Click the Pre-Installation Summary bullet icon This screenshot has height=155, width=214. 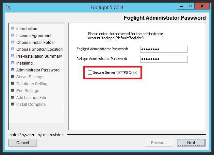point(13,56)
